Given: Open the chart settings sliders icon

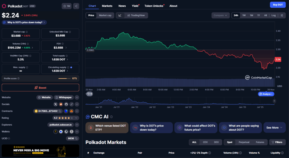Looking at the screenshot, I should [x=281, y=15].
